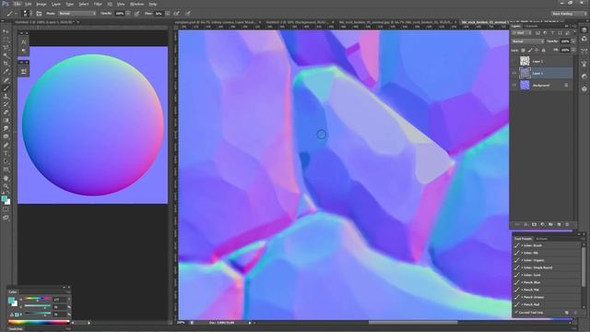The image size is (590, 332).
Task: Open the layer Opacity arrow in Layers panel
Action: coord(573,41)
